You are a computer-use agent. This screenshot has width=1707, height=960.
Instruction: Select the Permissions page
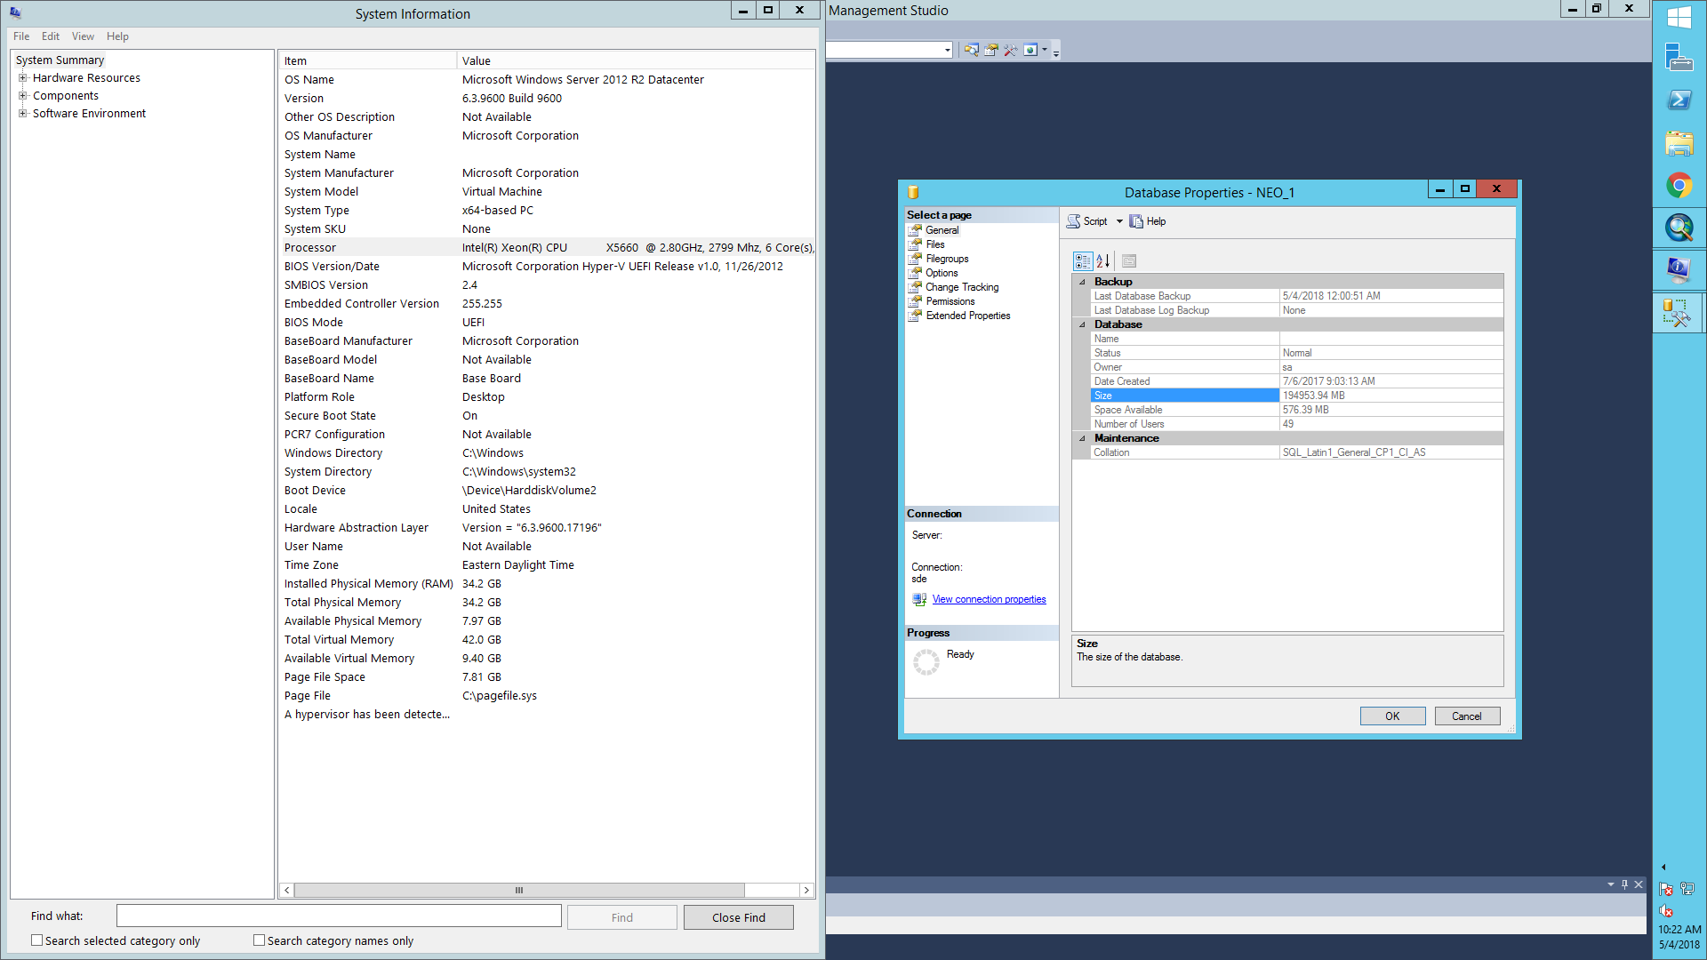point(950,301)
